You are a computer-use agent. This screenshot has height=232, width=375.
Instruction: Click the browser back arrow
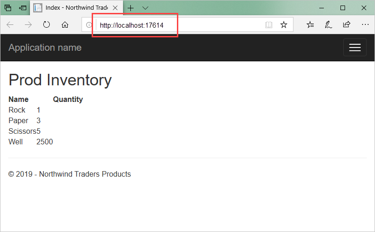pos(10,24)
